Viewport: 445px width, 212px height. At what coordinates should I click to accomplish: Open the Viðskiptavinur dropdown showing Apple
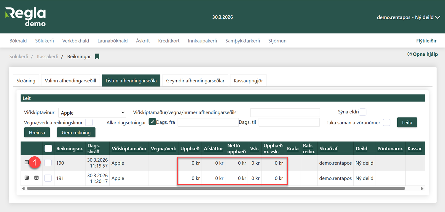pyautogui.click(x=92, y=113)
